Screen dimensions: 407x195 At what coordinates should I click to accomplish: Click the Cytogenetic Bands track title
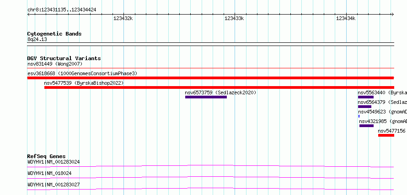pos(54,34)
